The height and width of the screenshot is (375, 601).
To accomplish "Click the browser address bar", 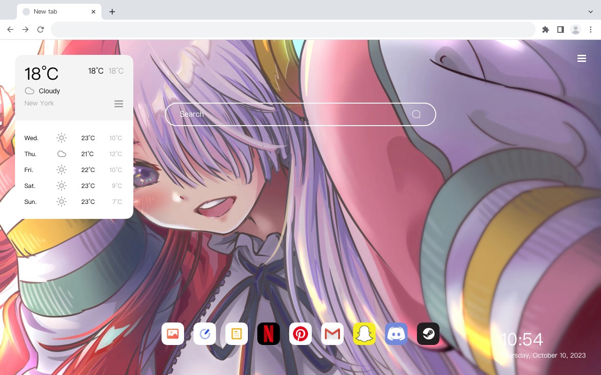I will coord(293,30).
